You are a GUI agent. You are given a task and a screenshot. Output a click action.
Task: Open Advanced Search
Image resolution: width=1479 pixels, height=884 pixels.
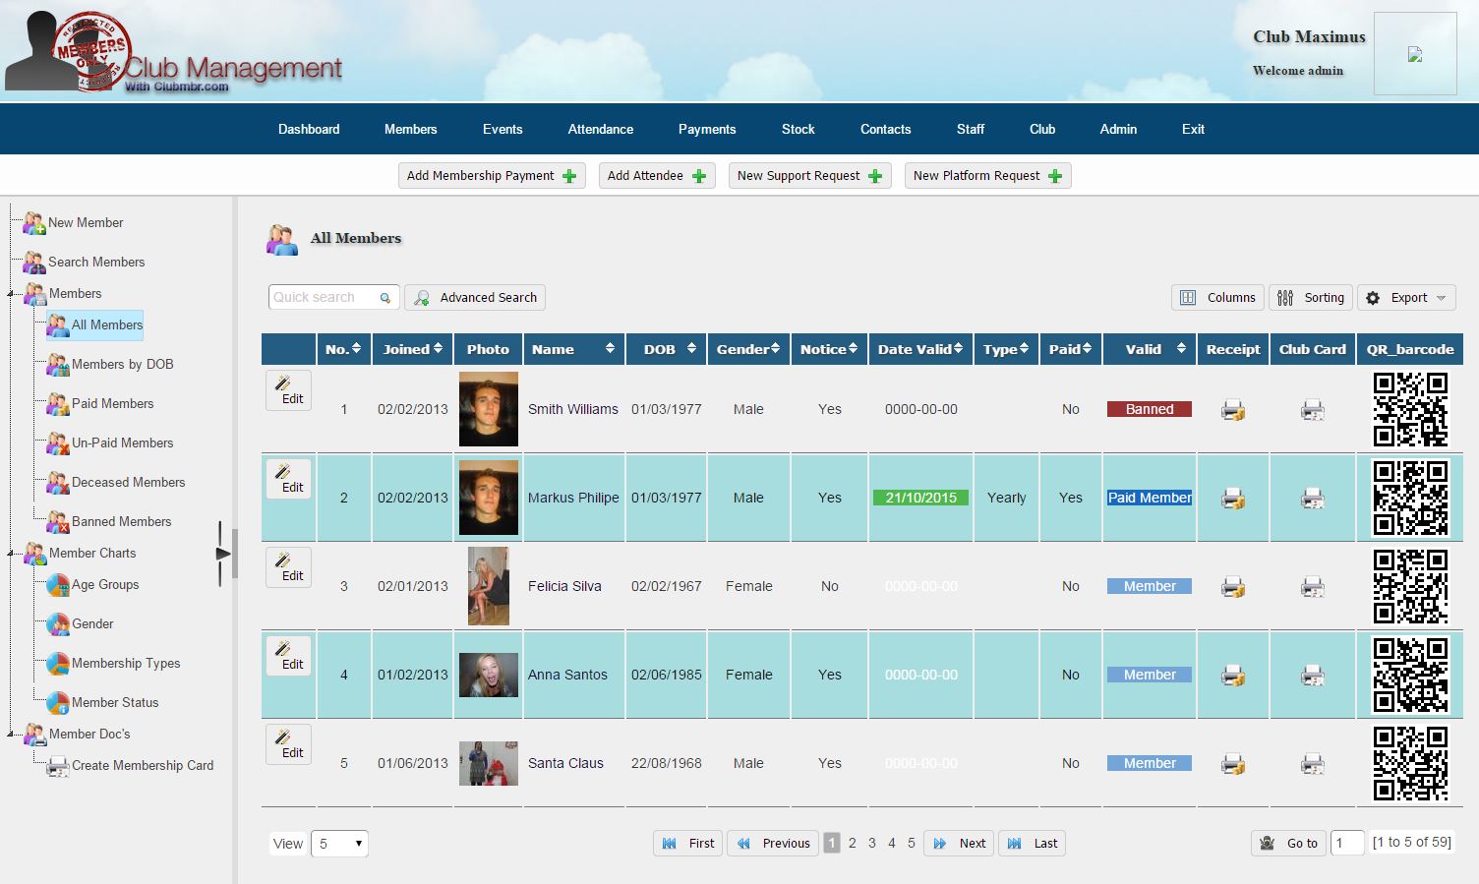475,298
